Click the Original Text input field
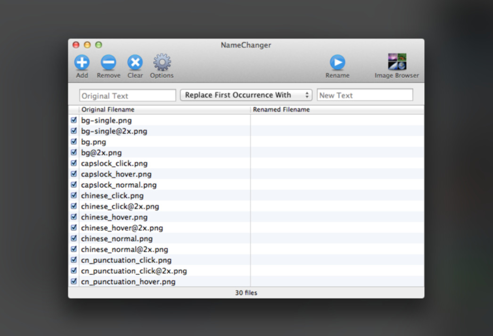The image size is (493, 336). click(127, 96)
